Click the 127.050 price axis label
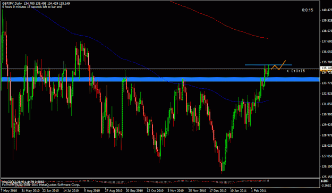 pos(327,156)
